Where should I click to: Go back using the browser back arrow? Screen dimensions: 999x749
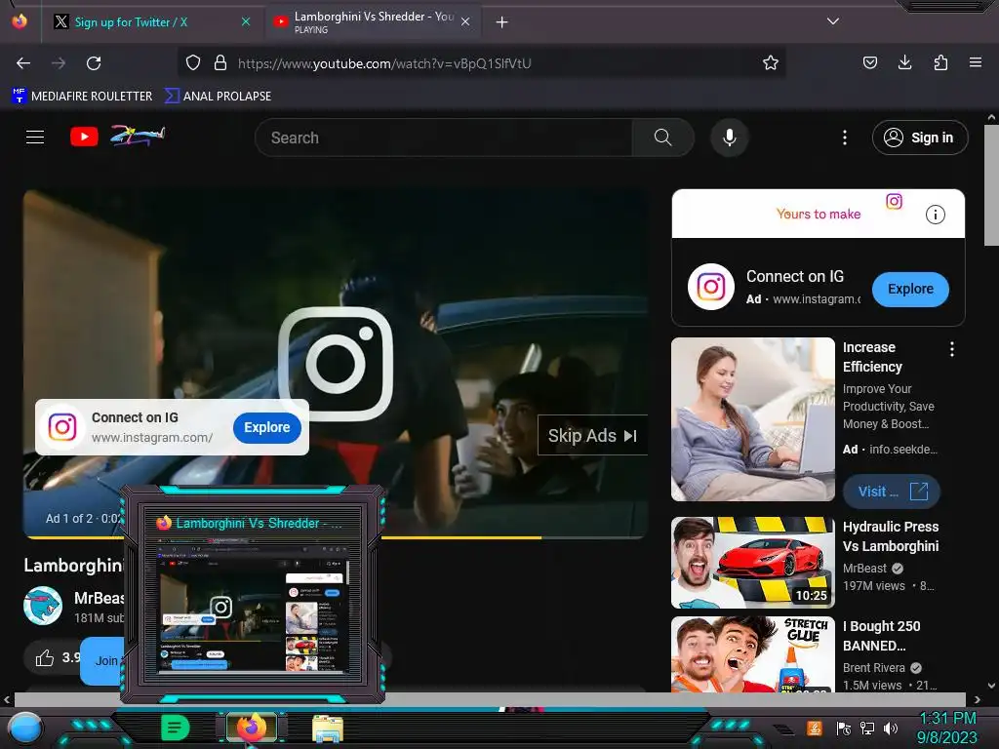click(x=23, y=63)
